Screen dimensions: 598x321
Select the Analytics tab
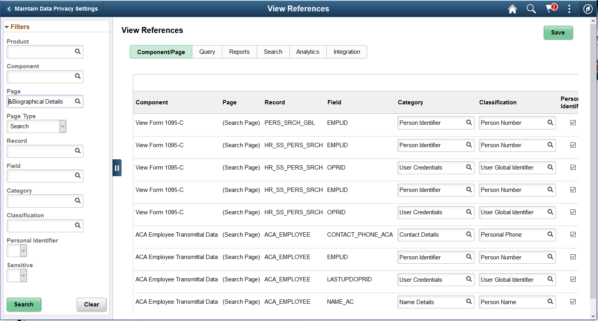pyautogui.click(x=307, y=51)
